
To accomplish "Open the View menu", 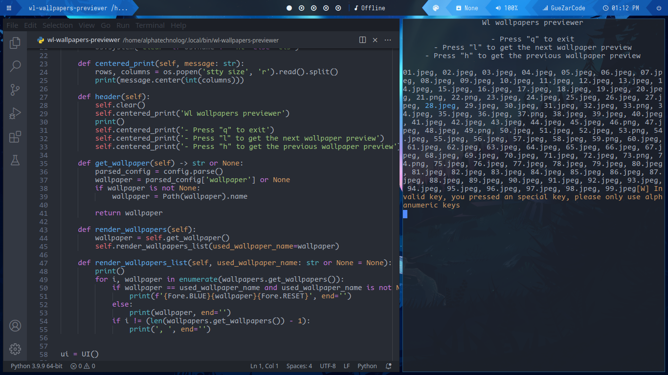I will point(87,25).
